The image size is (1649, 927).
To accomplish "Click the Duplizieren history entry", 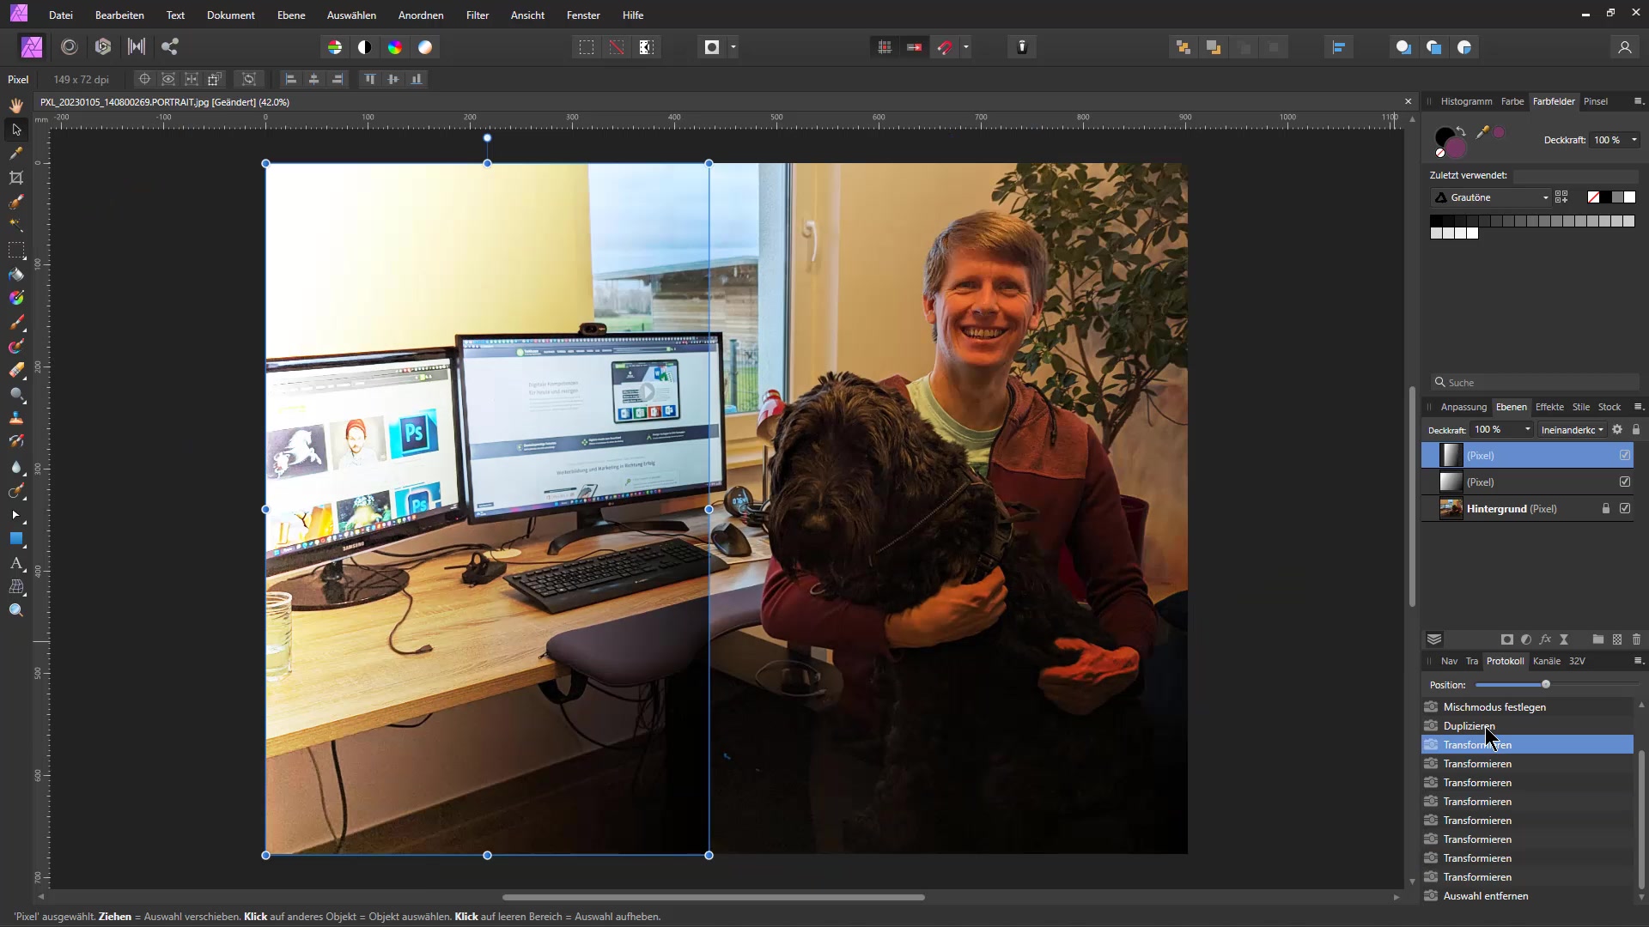I will pos(1469,726).
